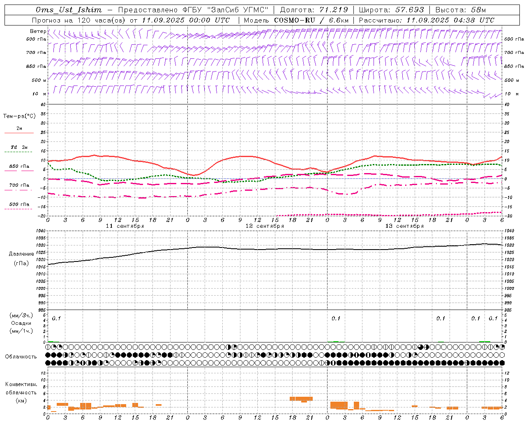
Task: Click the date label 11 сентября
Action: tap(125, 226)
